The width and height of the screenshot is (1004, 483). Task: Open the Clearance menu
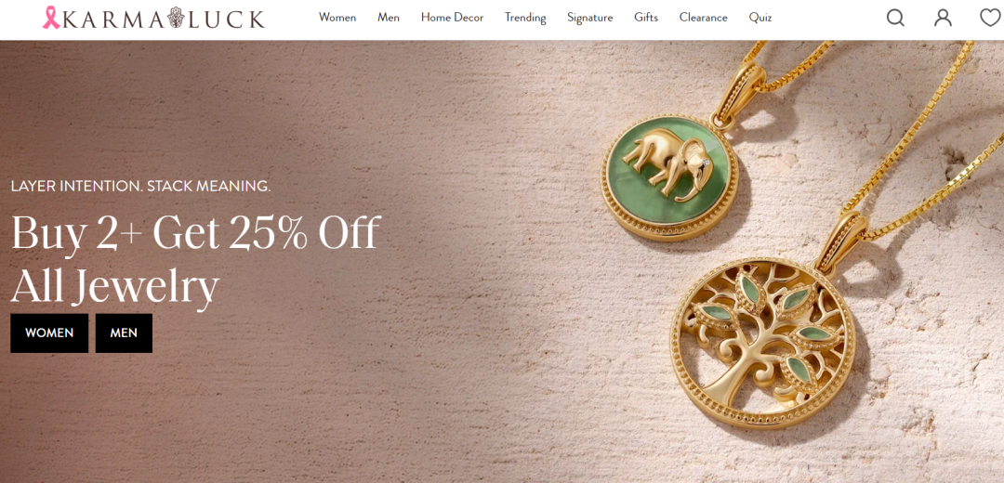coord(703,18)
